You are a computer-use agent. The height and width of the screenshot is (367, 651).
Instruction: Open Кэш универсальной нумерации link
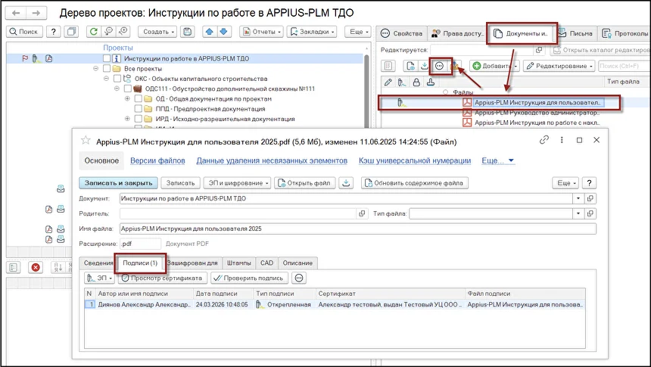coord(415,160)
